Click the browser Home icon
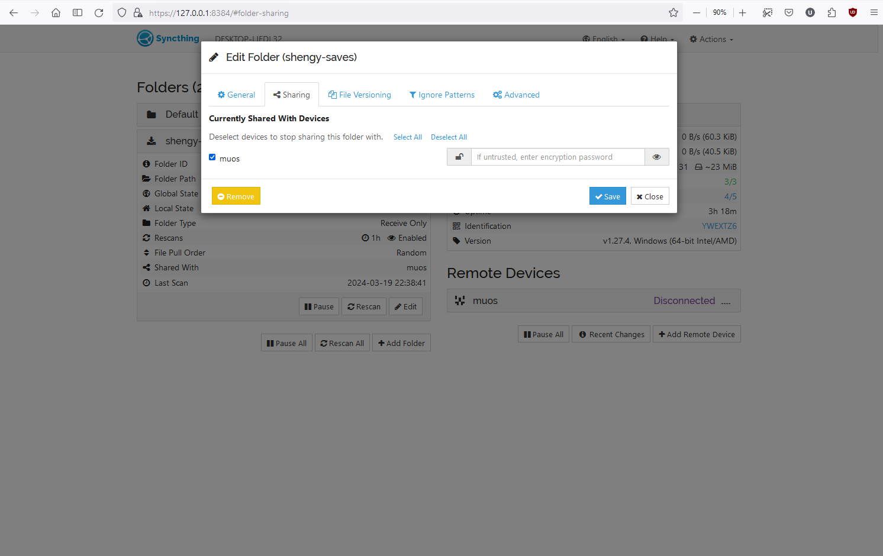 pyautogui.click(x=56, y=12)
